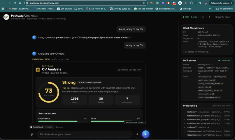Screen dimensions: 235x140
Task: Click the dim icon button beside MCP pill
Action: [x=203, y=17]
